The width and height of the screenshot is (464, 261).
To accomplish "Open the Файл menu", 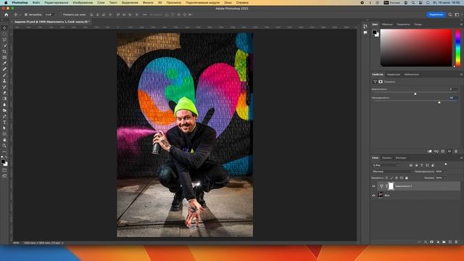I will (x=36, y=2).
